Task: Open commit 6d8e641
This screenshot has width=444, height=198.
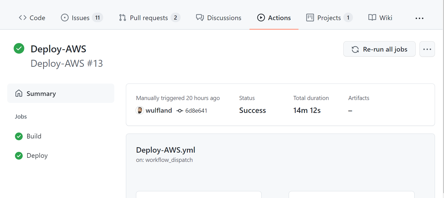Action: (196, 111)
